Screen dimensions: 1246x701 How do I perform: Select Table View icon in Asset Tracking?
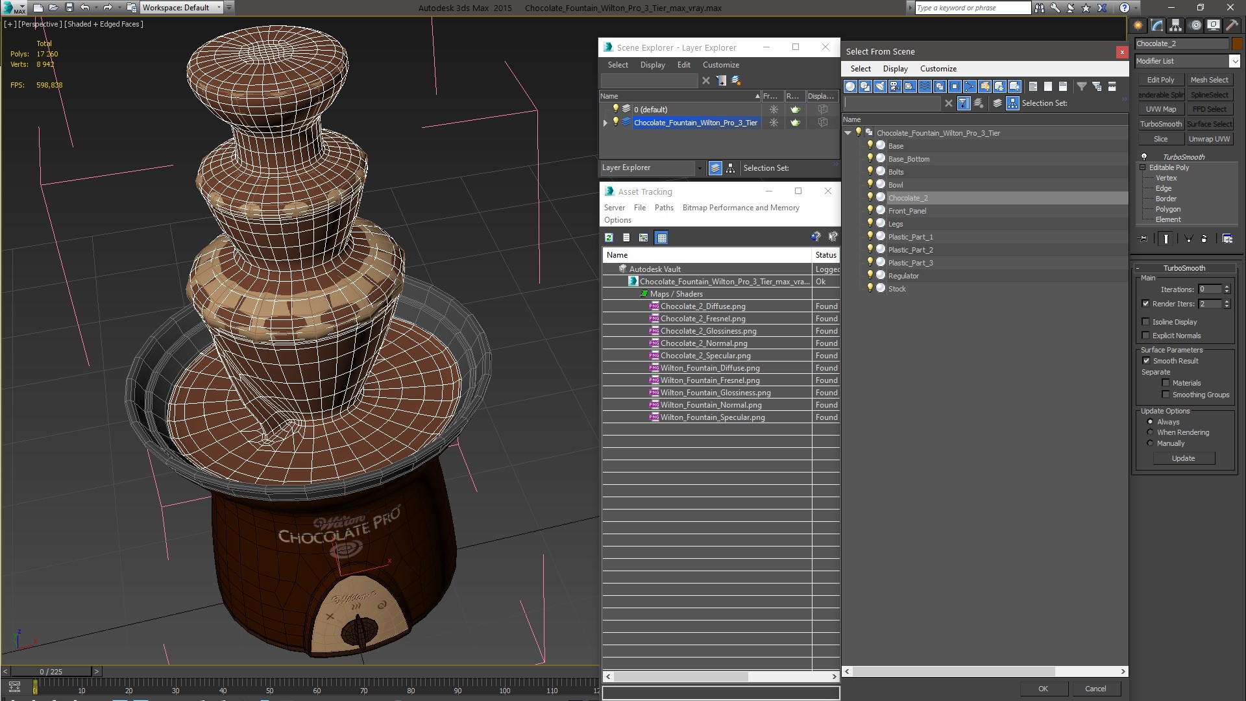click(x=661, y=238)
